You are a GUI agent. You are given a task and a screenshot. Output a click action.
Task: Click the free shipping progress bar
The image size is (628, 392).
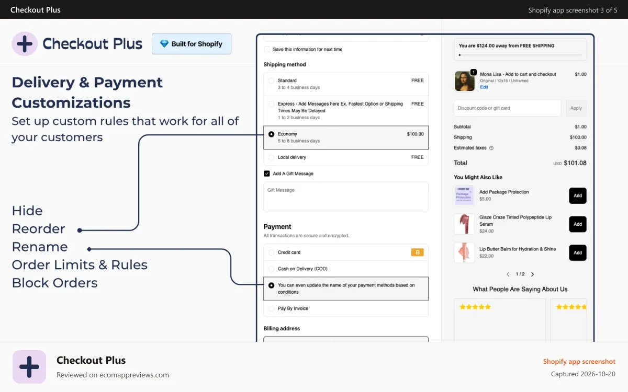tap(520, 54)
